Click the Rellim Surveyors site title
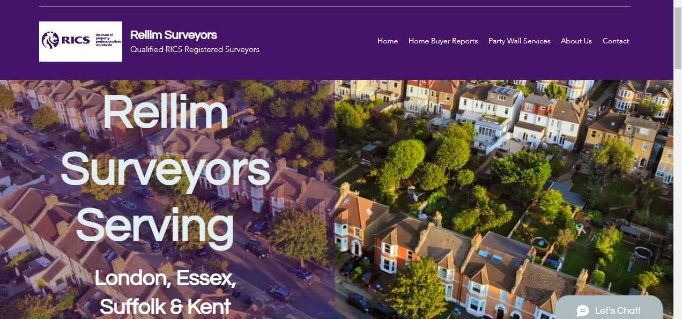The width and height of the screenshot is (682, 319). (x=174, y=35)
